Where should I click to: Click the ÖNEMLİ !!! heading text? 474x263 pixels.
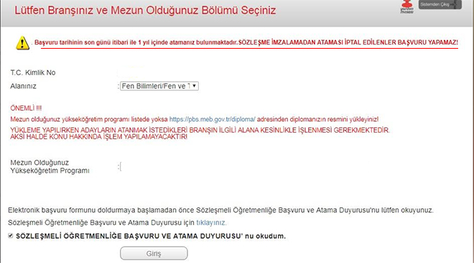point(26,108)
